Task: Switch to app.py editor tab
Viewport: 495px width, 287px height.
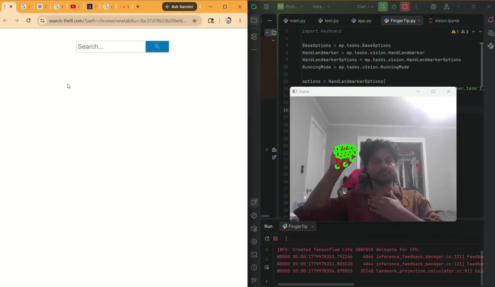Action: pos(361,20)
